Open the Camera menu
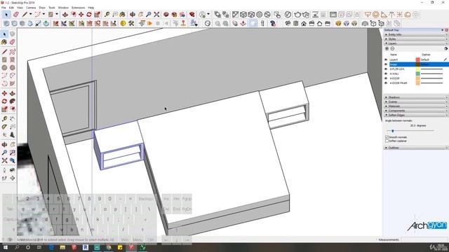 pos(31,8)
